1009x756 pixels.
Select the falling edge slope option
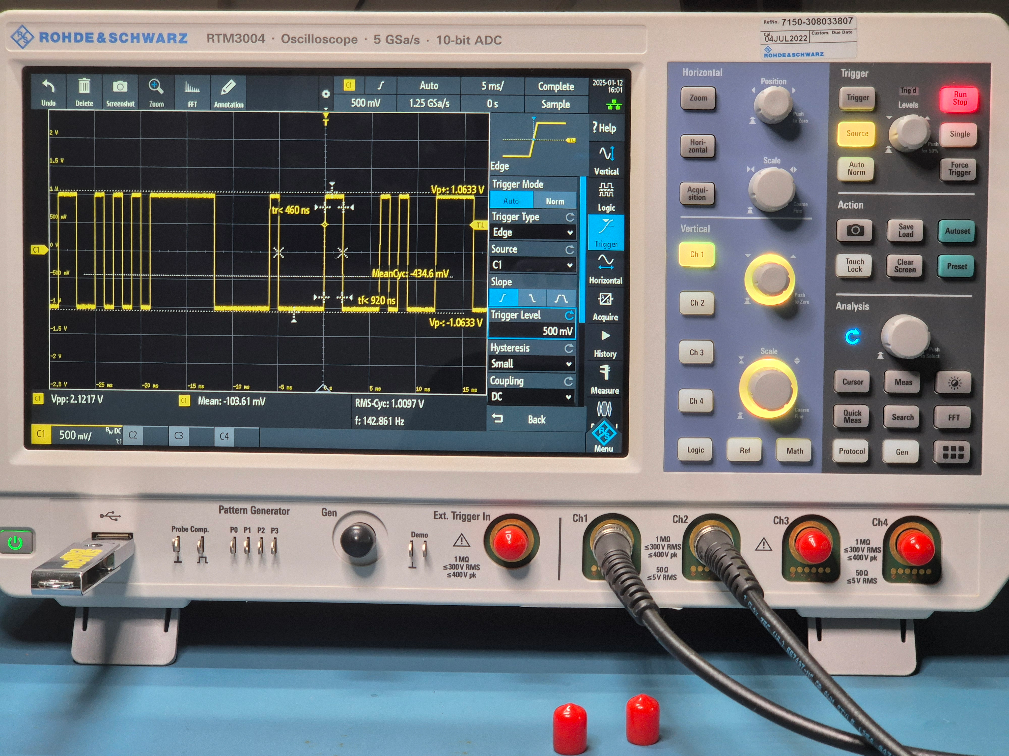[x=532, y=298]
